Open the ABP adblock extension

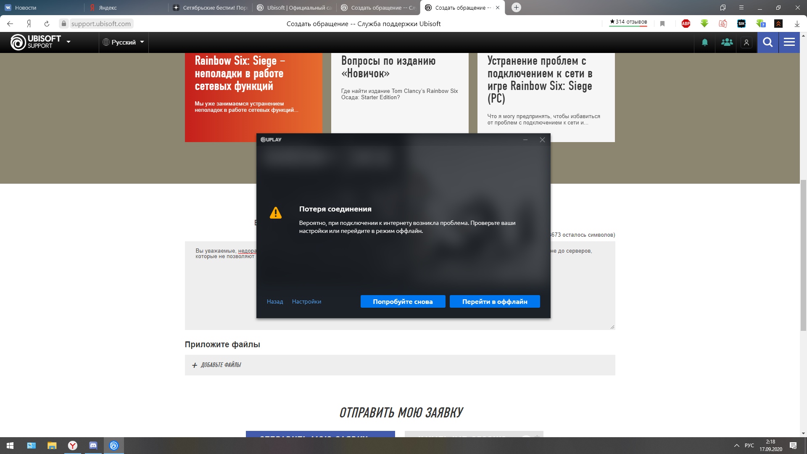tap(686, 24)
